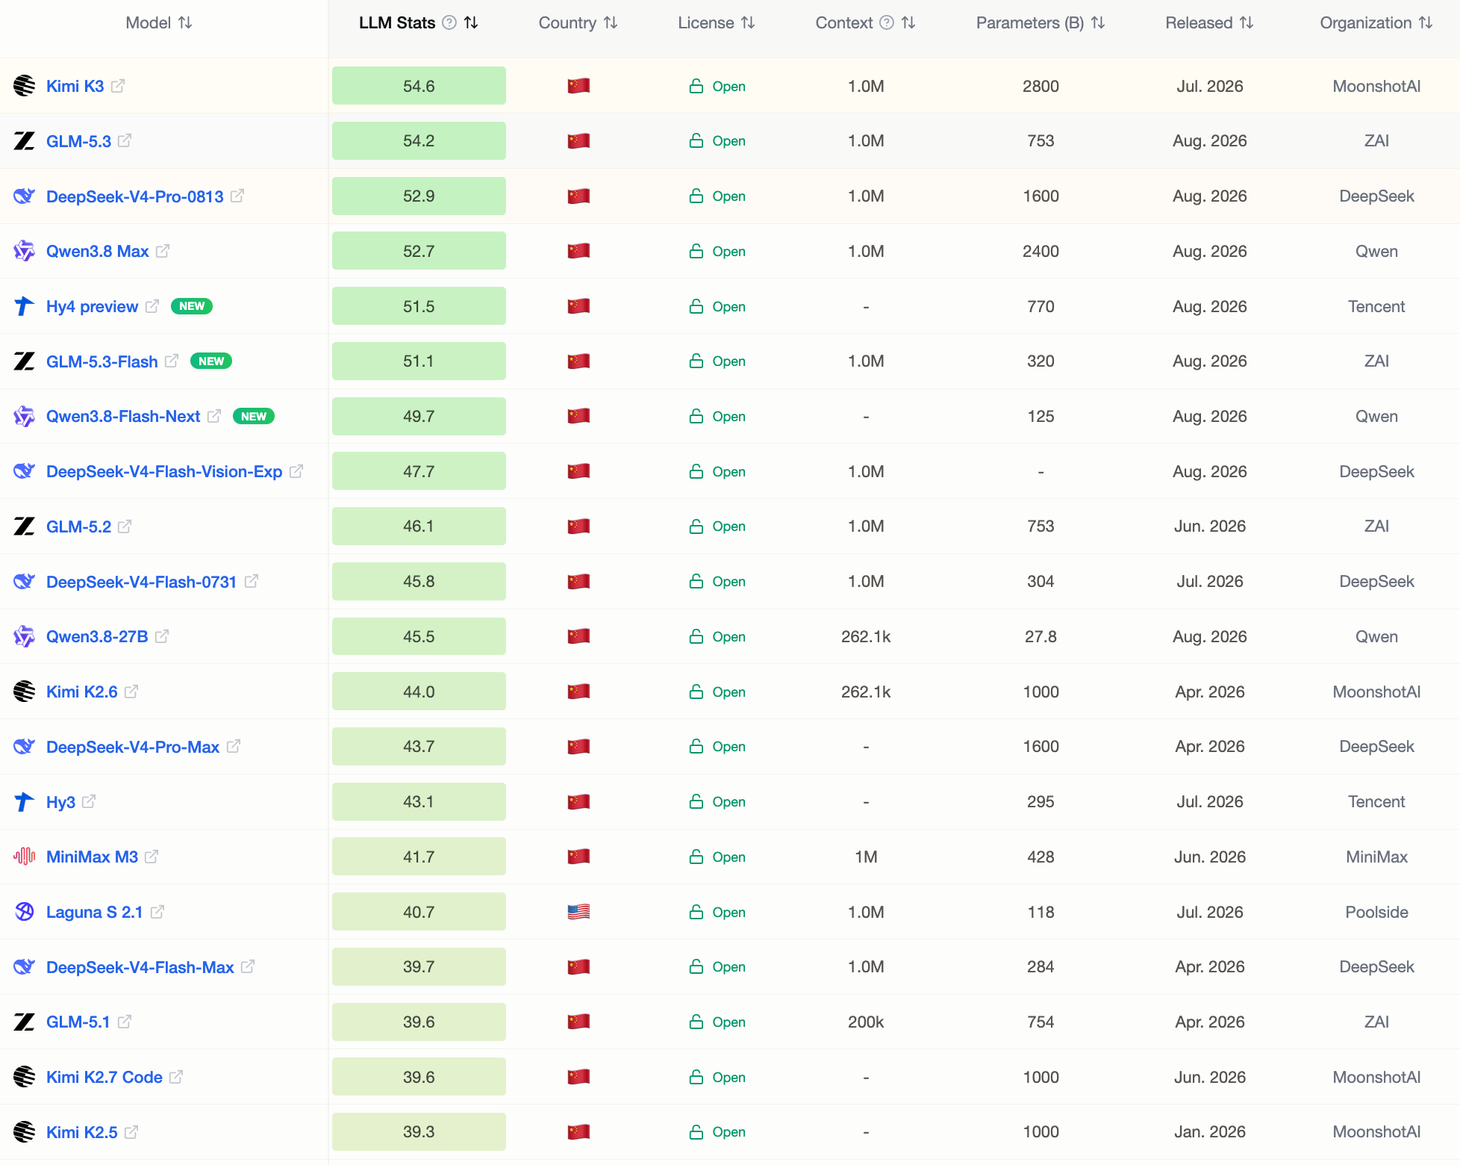Click external link icon beside Kimi K2.5

click(131, 1131)
